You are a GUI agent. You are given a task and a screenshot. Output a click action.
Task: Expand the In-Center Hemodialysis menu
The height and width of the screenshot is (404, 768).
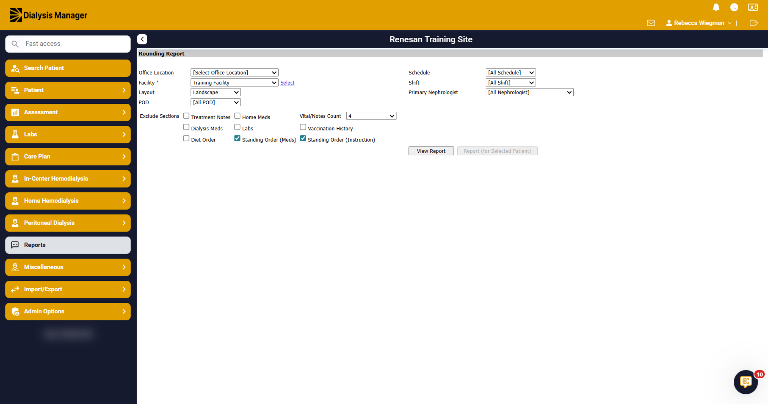point(68,179)
